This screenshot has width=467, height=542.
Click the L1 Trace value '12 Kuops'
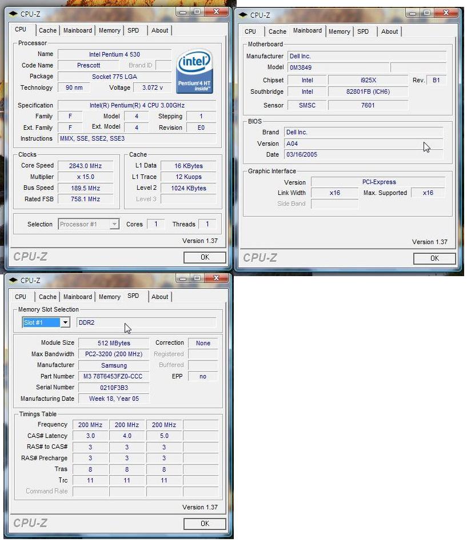click(x=189, y=177)
